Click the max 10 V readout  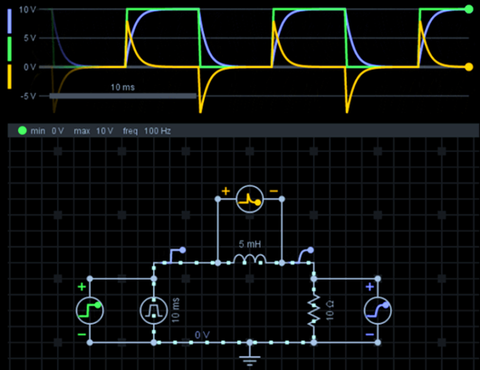pyautogui.click(x=93, y=131)
